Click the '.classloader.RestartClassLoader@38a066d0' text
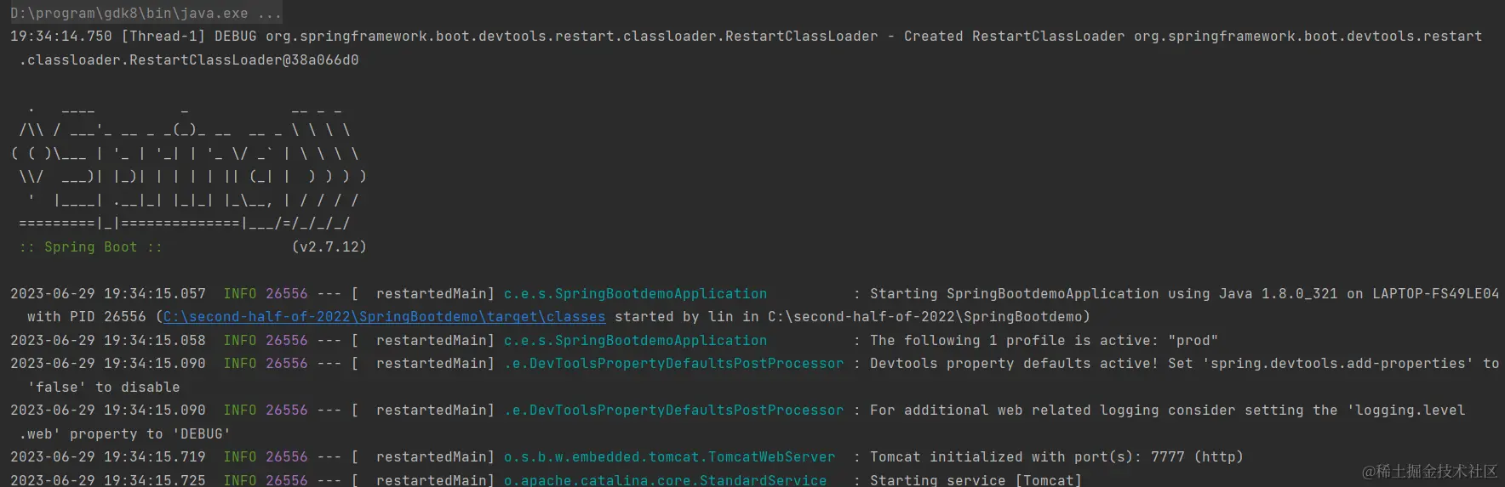Image resolution: width=1505 pixels, height=487 pixels. [x=188, y=60]
